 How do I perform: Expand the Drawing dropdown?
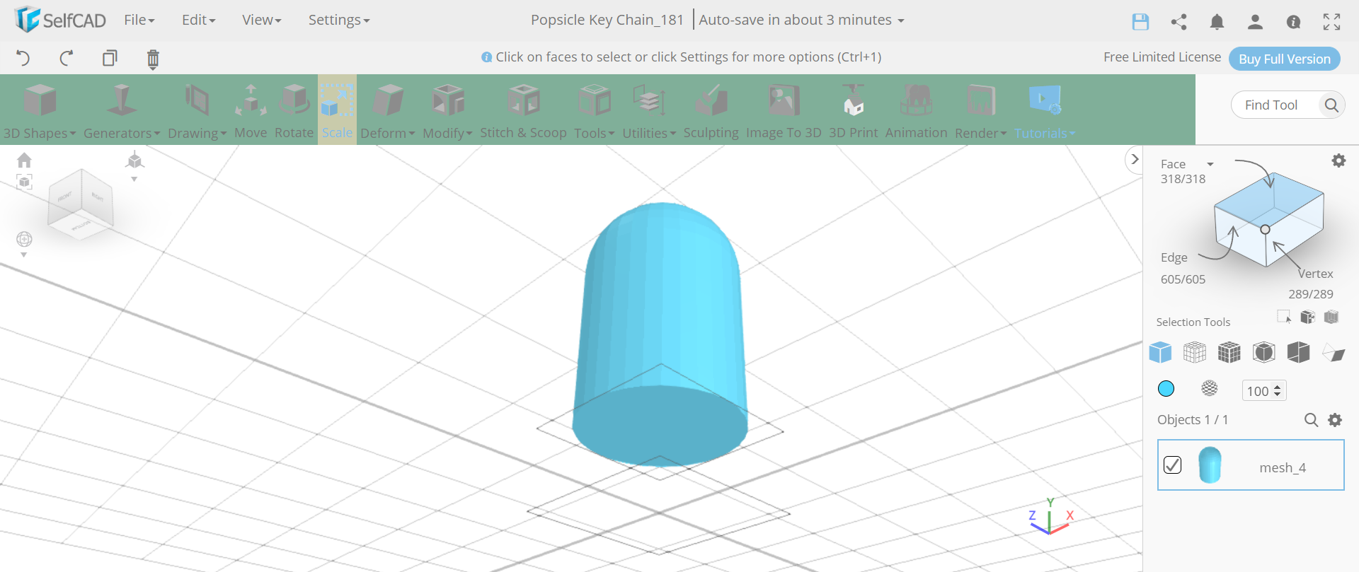tap(197, 110)
